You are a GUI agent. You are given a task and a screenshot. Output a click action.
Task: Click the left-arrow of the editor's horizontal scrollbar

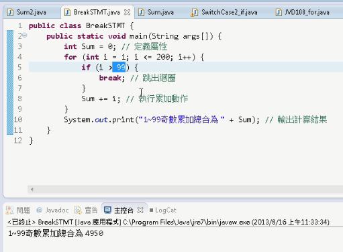(x=32, y=190)
